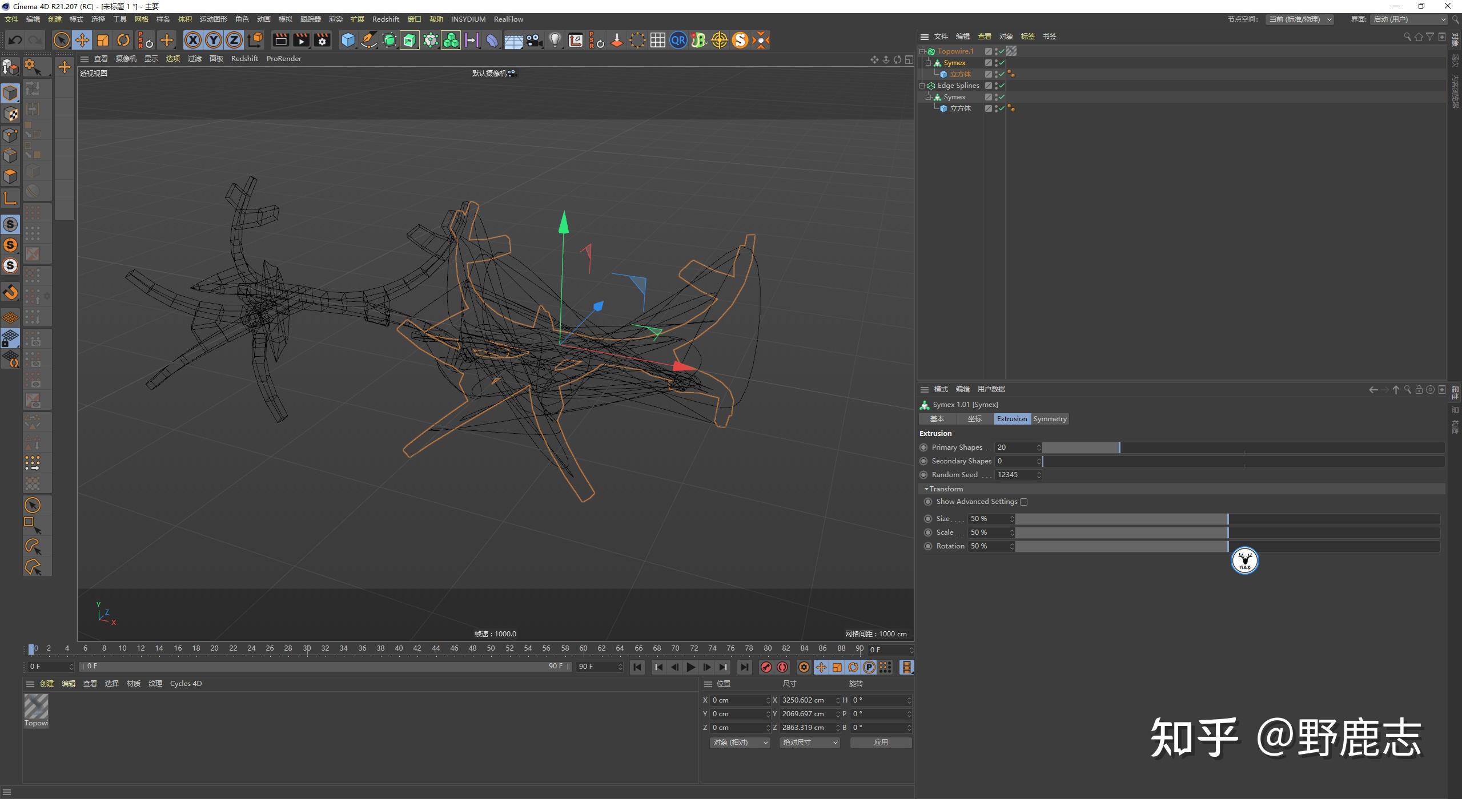The image size is (1462, 799).
Task: Select the Rotate tool icon
Action: tap(123, 40)
